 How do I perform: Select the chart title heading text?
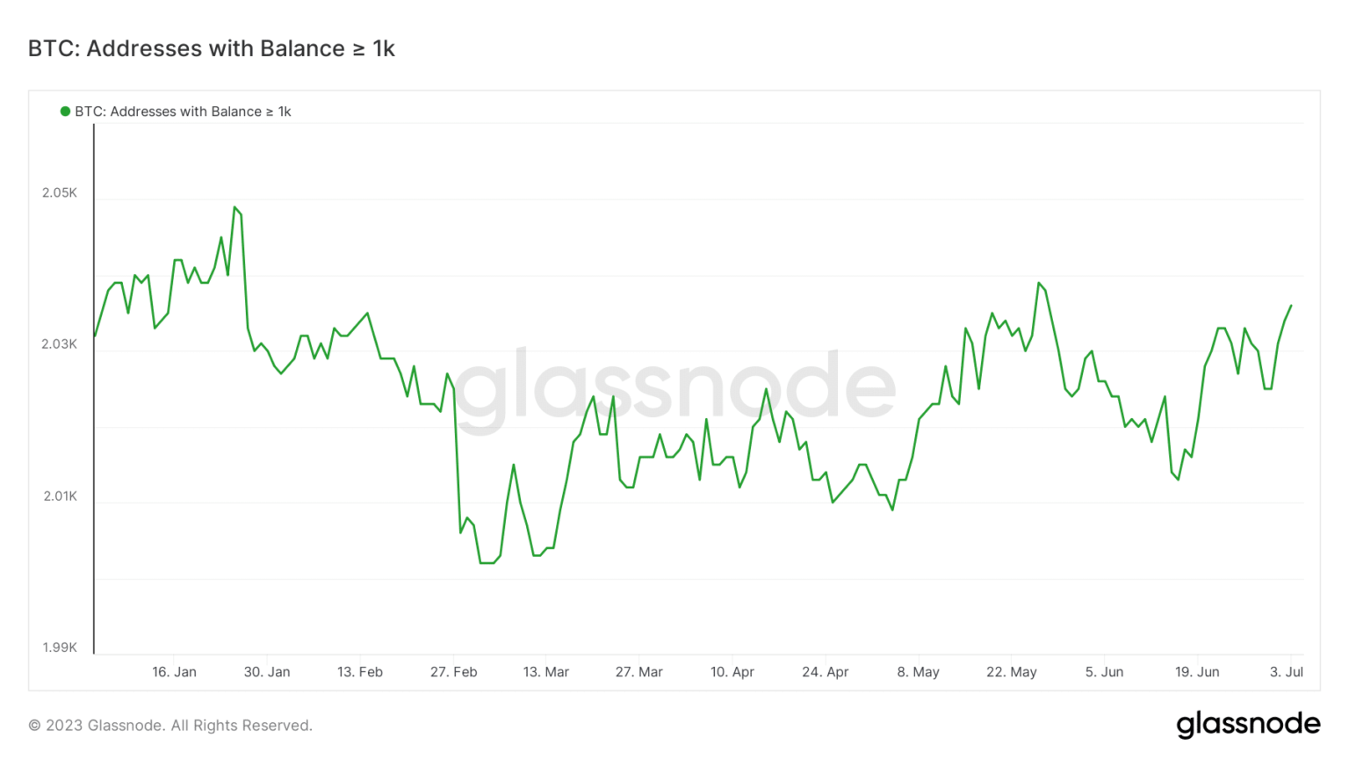(212, 48)
